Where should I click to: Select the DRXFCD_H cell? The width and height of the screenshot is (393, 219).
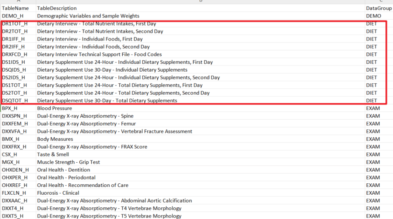15,55
